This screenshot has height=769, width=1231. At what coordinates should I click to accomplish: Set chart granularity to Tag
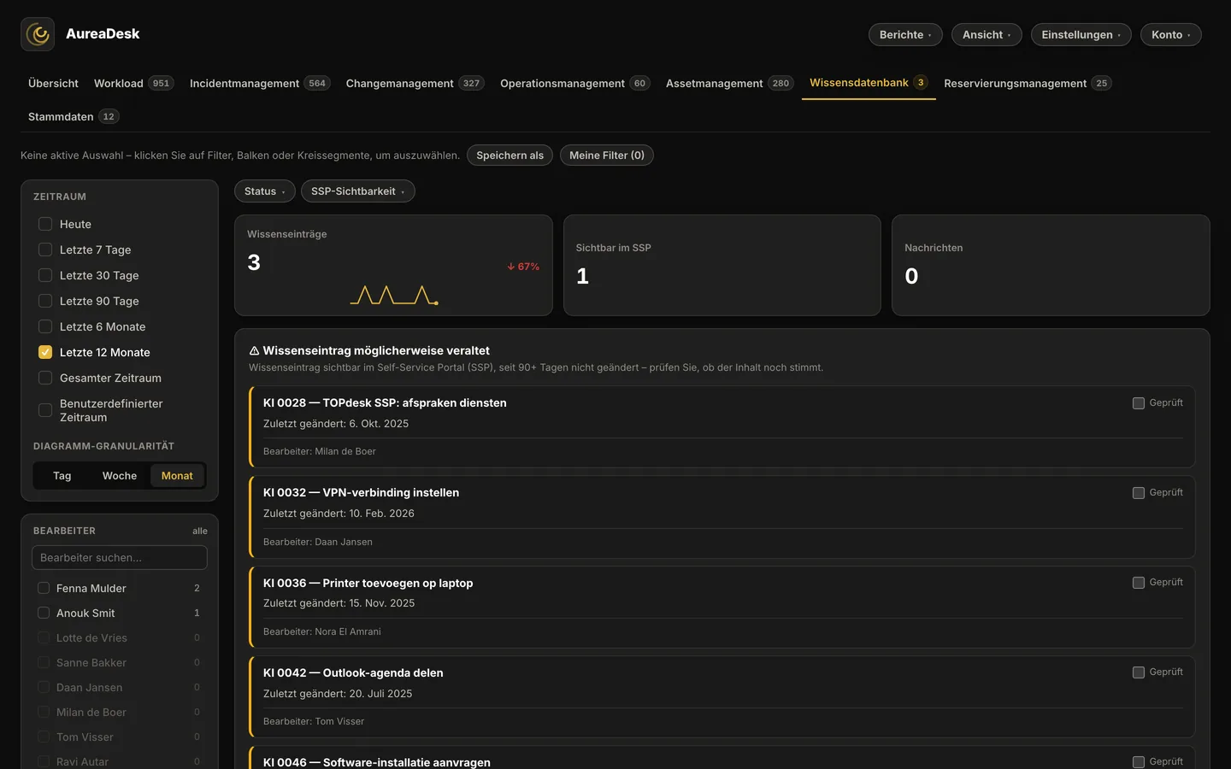[62, 476]
